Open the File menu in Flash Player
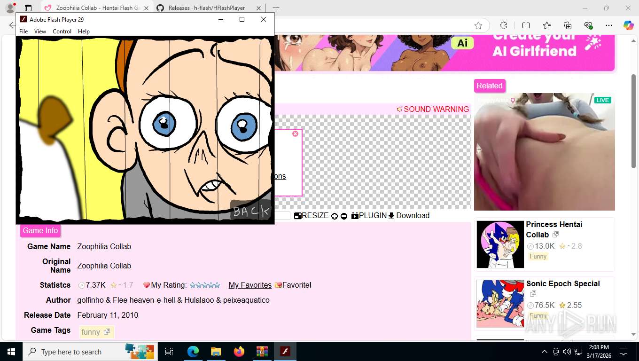Image resolution: width=639 pixels, height=361 pixels. [x=23, y=31]
